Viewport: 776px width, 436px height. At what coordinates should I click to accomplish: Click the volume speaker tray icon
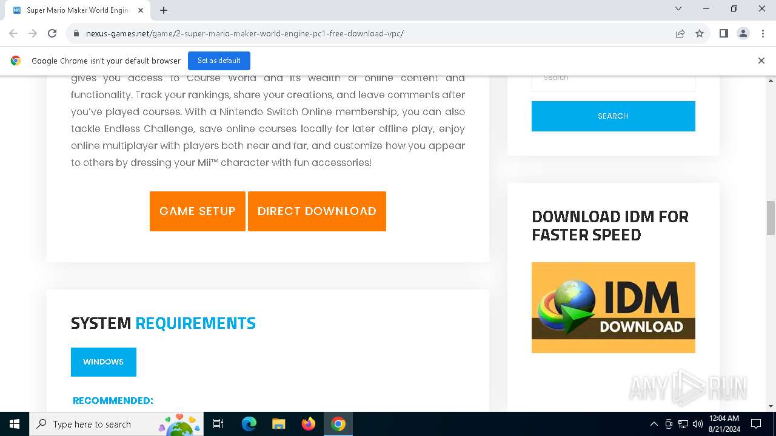point(698,424)
